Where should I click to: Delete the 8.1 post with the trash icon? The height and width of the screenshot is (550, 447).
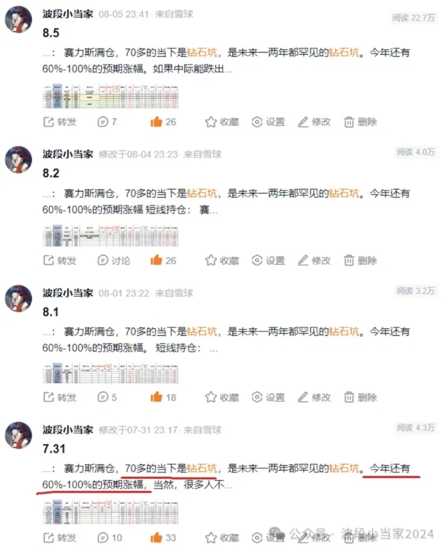pos(360,397)
